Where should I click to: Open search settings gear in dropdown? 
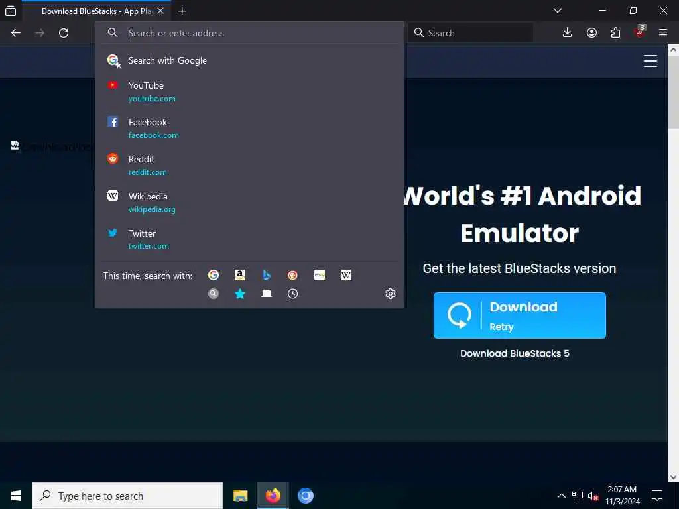click(391, 294)
